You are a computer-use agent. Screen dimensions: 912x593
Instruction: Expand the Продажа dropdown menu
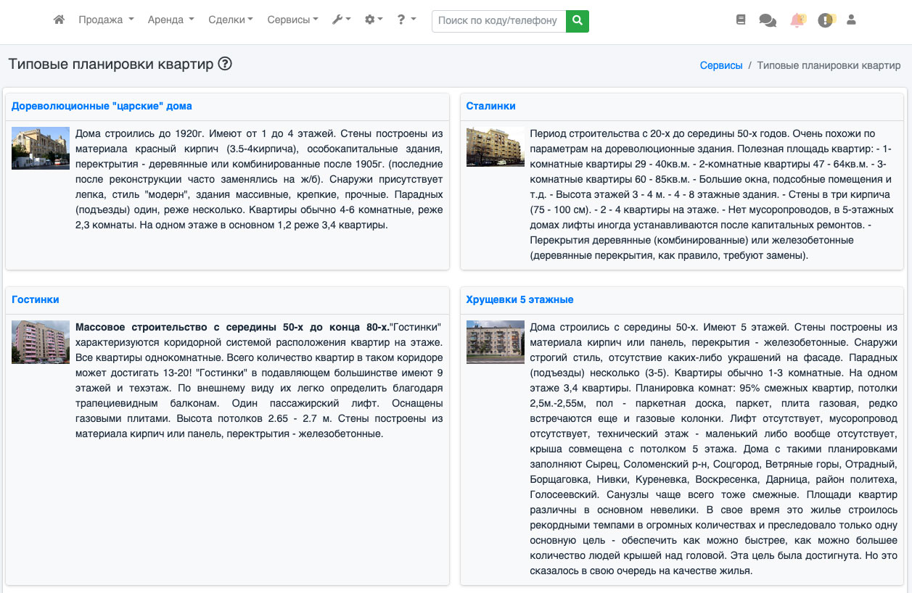pos(106,20)
